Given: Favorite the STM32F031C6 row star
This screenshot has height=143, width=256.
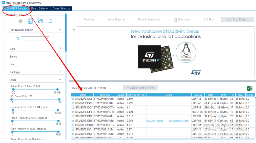Looking at the screenshot, I should coord(73,134).
